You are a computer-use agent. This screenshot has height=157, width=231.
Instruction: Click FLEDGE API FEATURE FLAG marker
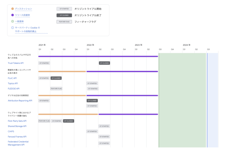click(56, 89)
